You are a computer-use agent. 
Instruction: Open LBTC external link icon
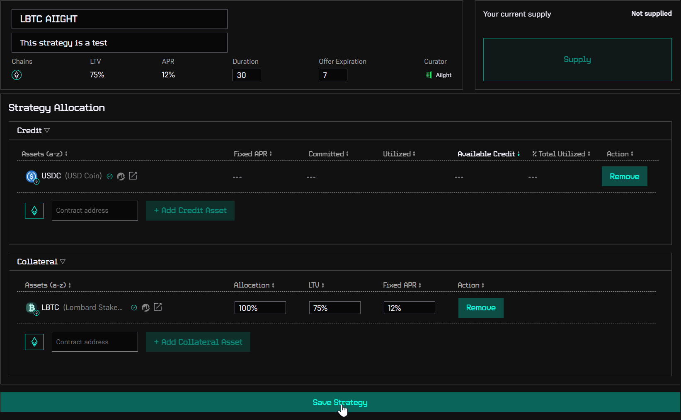click(158, 307)
